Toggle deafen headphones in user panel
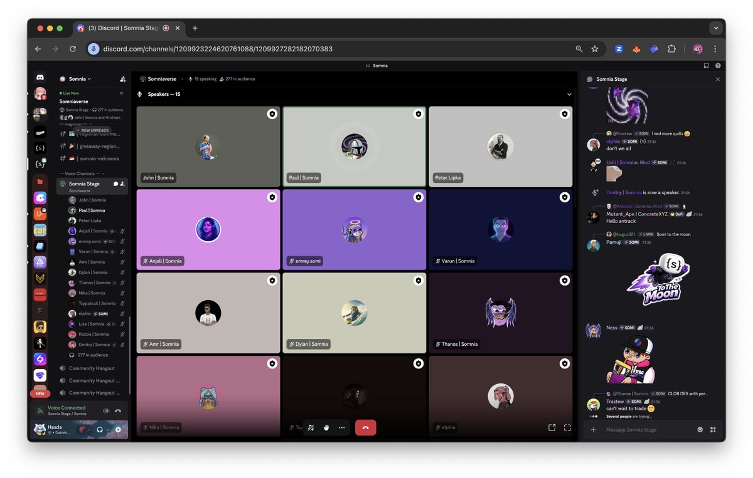Viewport: 753px width, 478px height. pyautogui.click(x=99, y=430)
